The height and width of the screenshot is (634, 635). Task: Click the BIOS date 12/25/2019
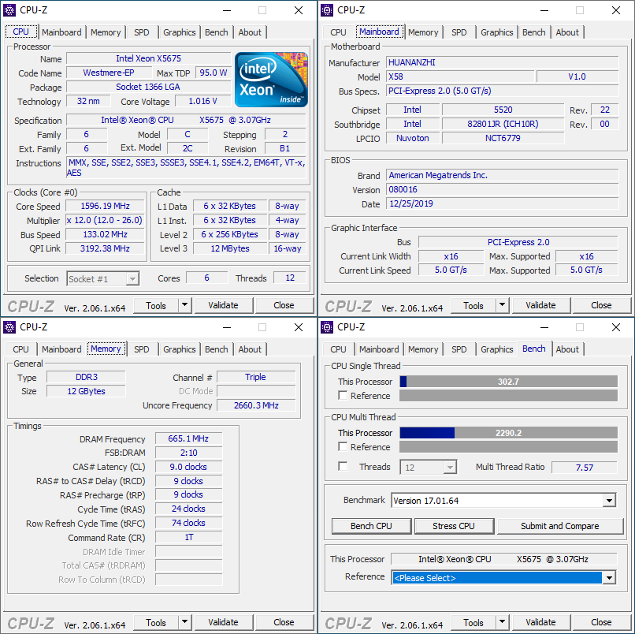pos(502,203)
